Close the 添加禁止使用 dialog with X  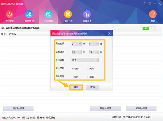pos(109,34)
